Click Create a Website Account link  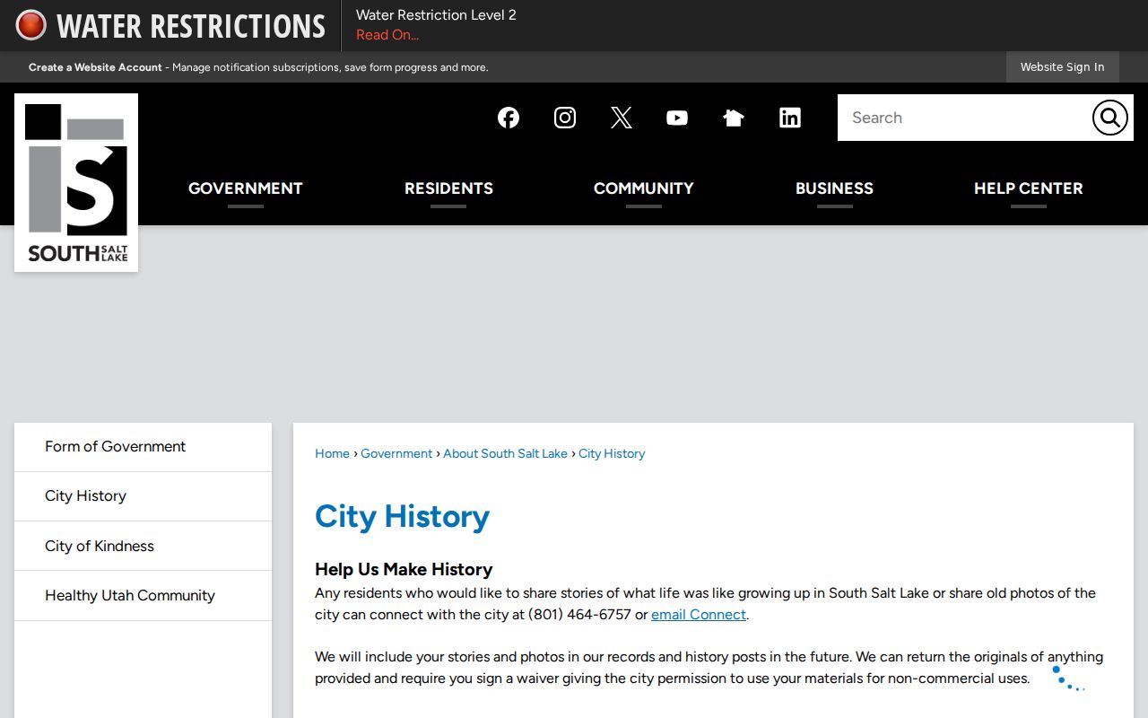click(x=95, y=67)
